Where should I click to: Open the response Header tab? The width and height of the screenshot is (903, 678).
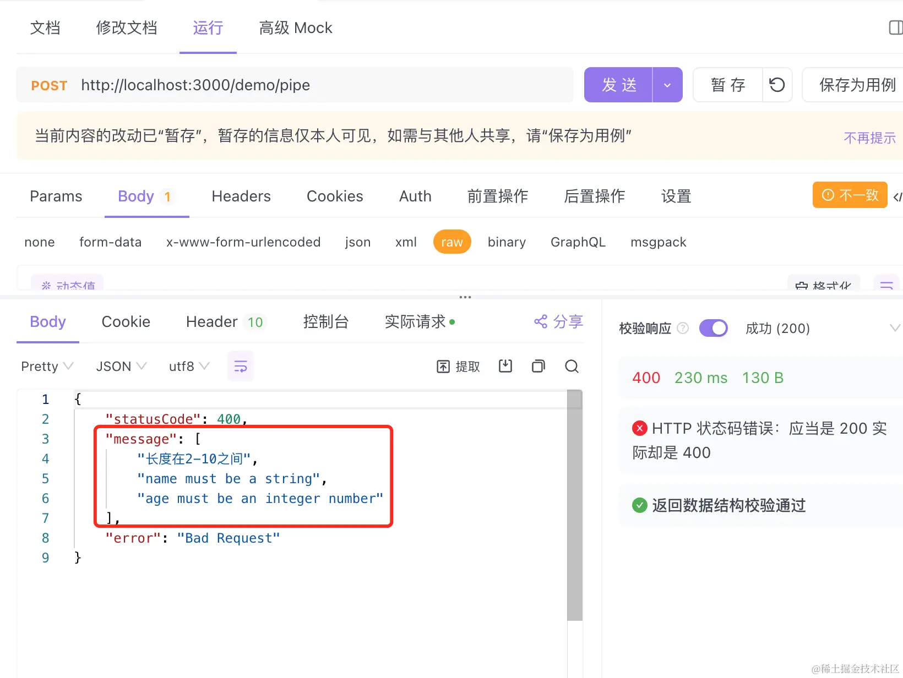tap(226, 322)
